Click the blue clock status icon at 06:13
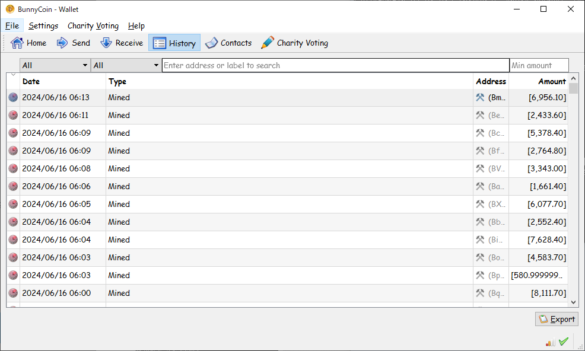Viewport: 585px width, 351px height. 13,97
